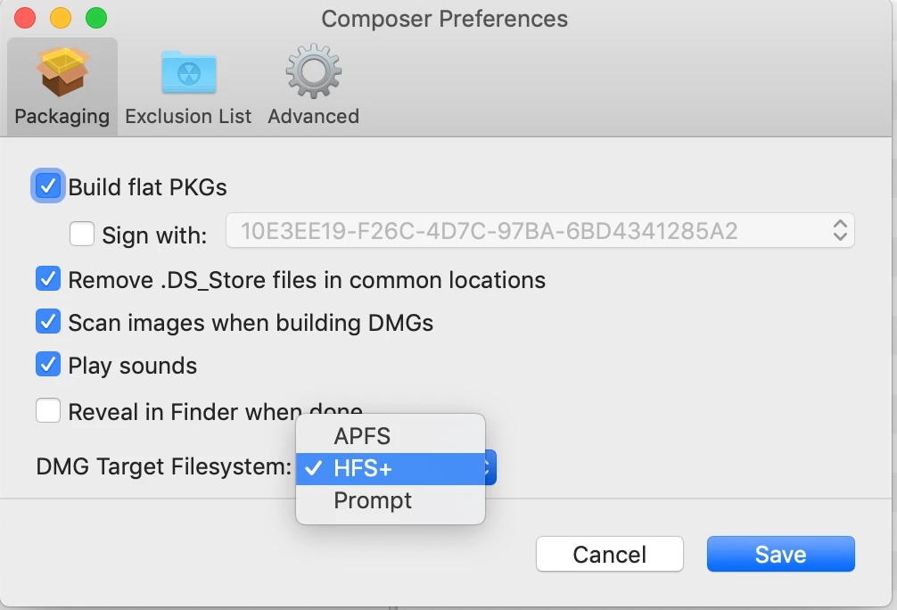The height and width of the screenshot is (610, 897).
Task: Expand the signing certificate dropdown arrows
Action: tap(840, 230)
